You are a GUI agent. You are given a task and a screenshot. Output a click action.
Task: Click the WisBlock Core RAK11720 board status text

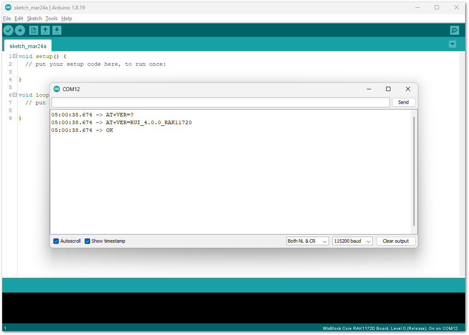click(390, 329)
